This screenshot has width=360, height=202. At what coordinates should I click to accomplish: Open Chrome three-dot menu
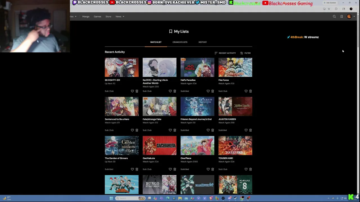pos(356,9)
